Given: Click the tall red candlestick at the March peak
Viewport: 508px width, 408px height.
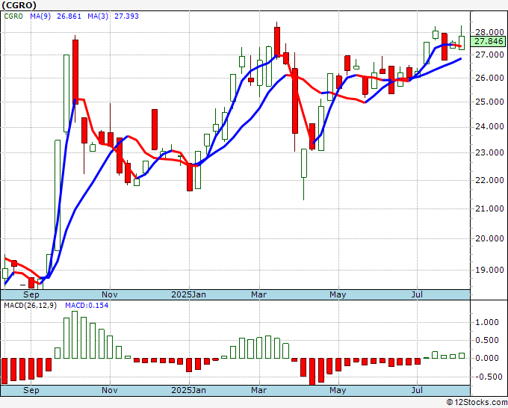Looking at the screenshot, I should [277, 41].
